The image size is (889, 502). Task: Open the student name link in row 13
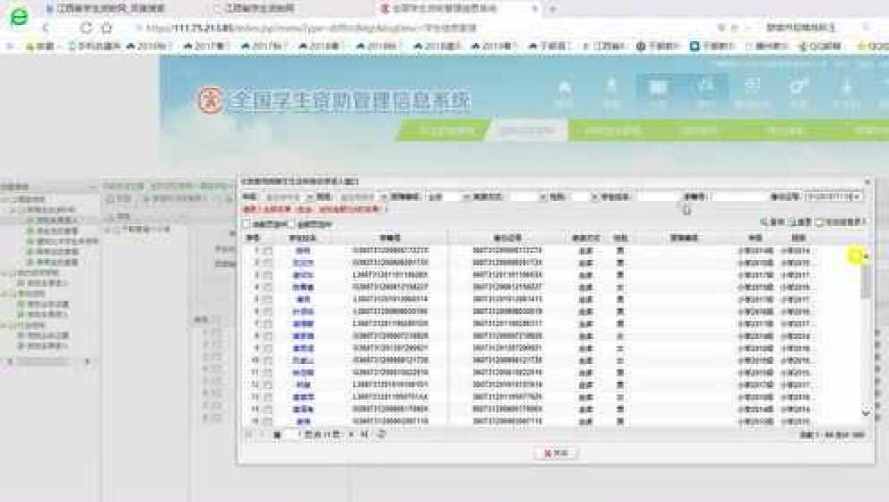coord(303,397)
